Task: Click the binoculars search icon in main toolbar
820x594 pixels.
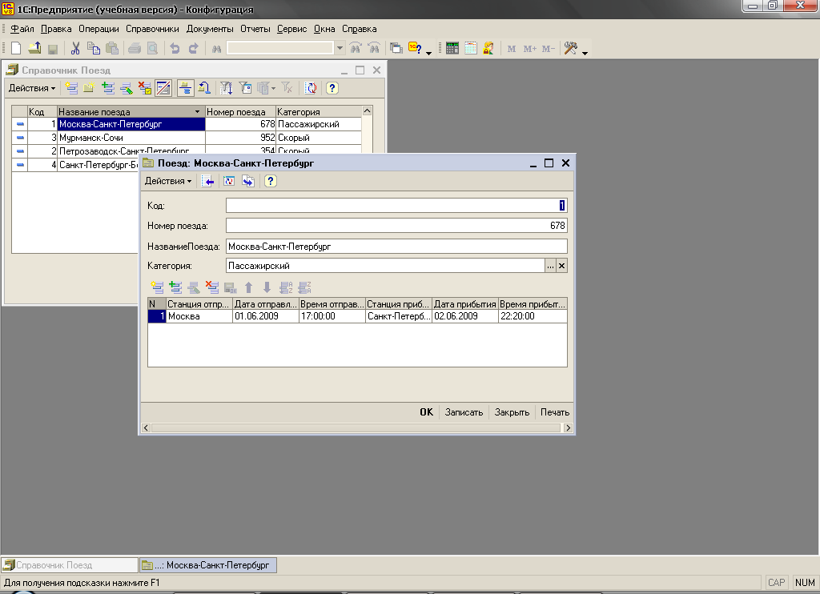Action: [x=216, y=49]
